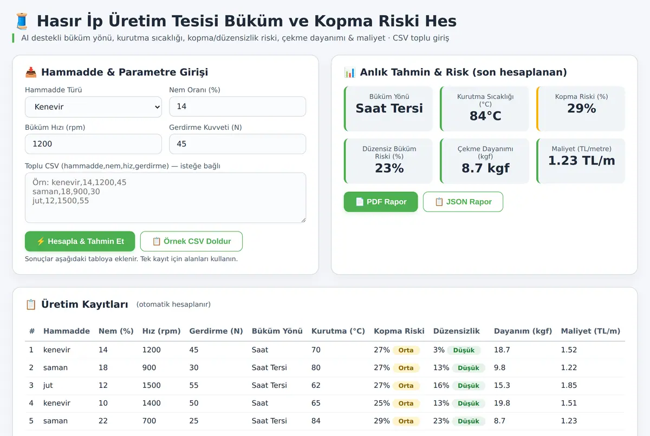The image size is (650, 436).
Task: Click the Kopma Riski 29% card
Action: (x=581, y=109)
